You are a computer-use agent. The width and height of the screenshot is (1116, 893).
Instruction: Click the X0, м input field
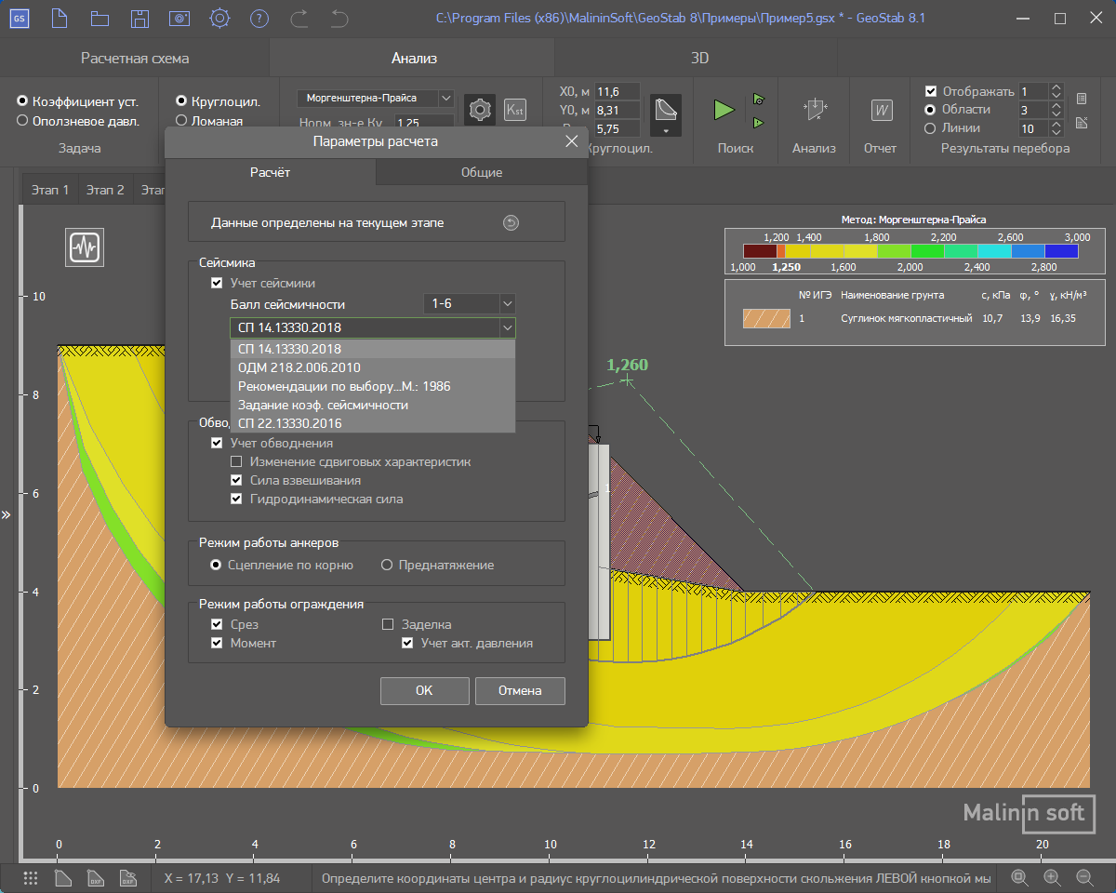point(618,91)
